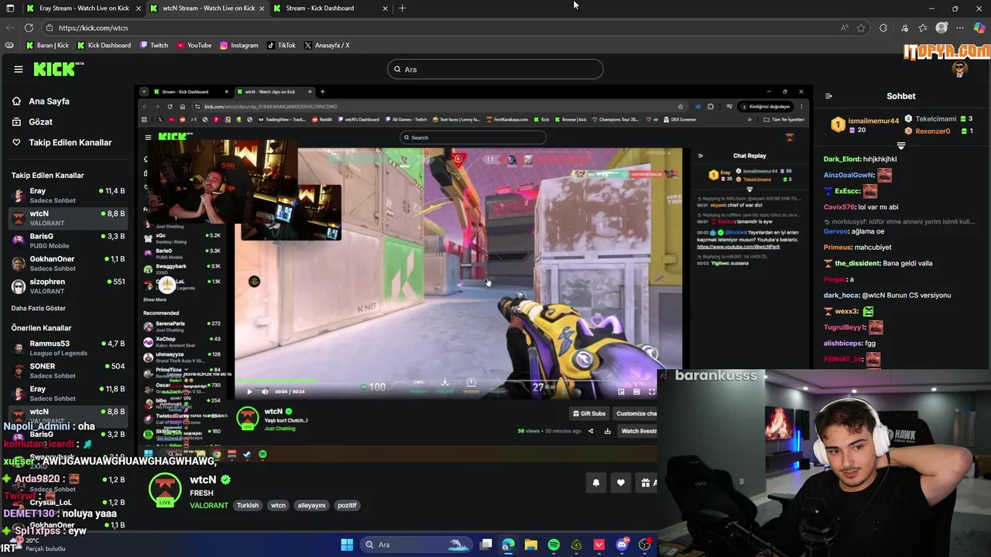Open TikTok bookmark
The width and height of the screenshot is (991, 557).
pos(282,45)
